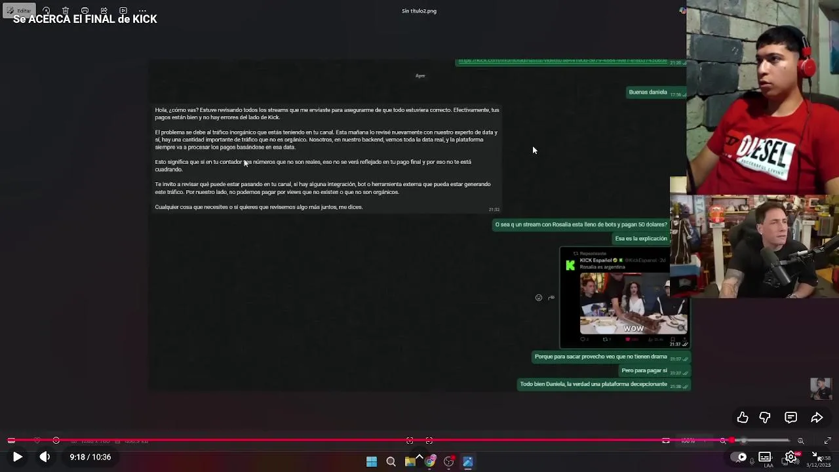Click the video title 'Se ACERCA El FINAL de KICK'

point(85,20)
